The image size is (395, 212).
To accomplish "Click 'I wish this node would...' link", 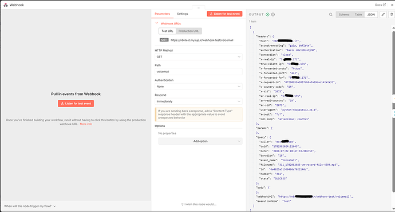I will point(199,204).
